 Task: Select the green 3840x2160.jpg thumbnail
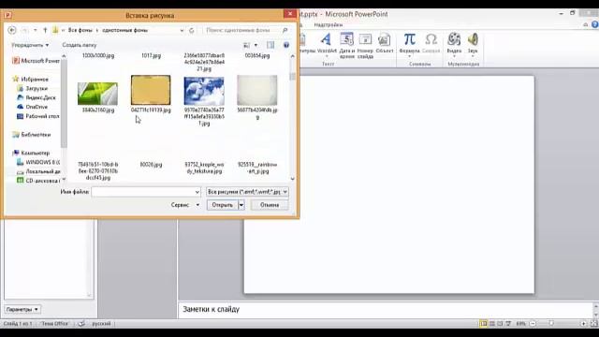coord(97,94)
